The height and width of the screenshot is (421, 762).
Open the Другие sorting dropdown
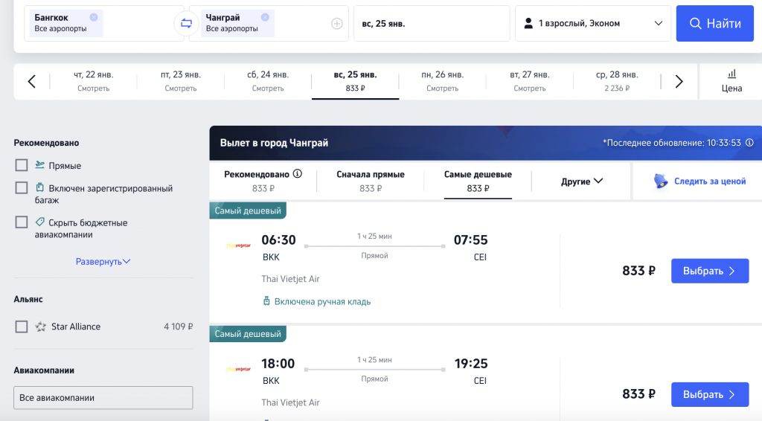pyautogui.click(x=582, y=181)
